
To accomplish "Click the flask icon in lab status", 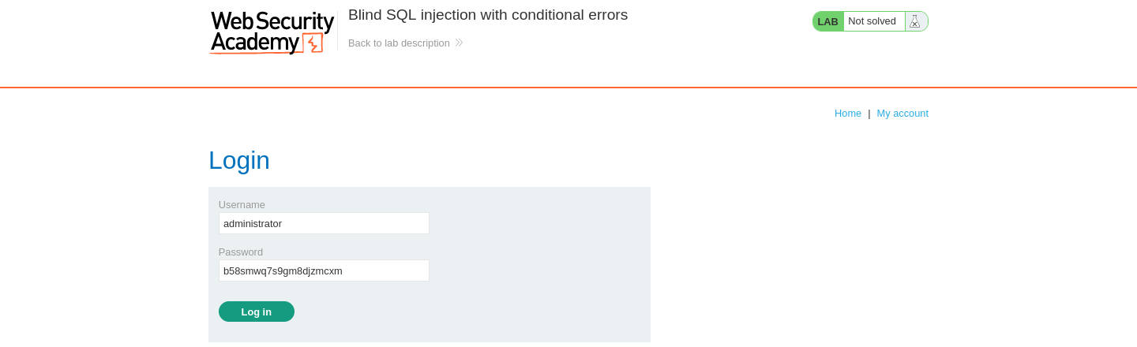I will 915,21.
